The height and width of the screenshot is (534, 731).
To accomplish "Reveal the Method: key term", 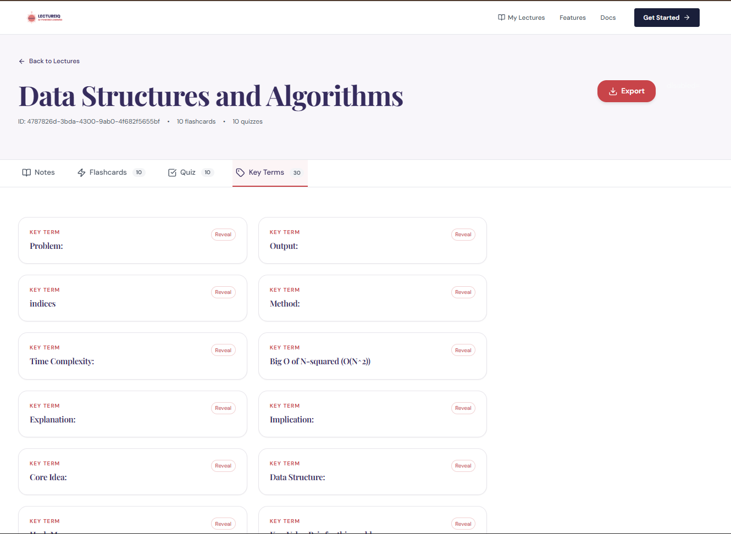I will coord(463,292).
